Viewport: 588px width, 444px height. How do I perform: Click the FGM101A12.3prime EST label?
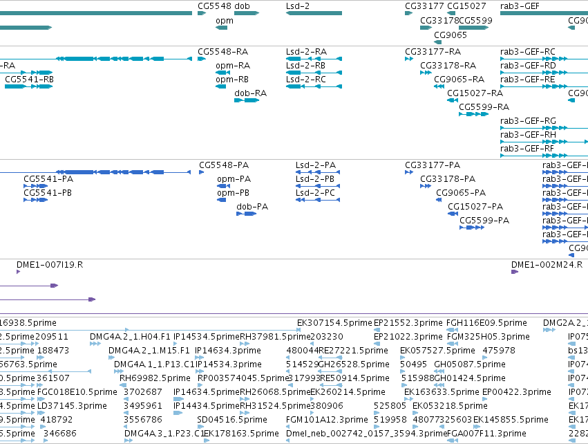click(327, 420)
